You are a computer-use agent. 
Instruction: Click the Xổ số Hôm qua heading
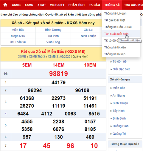click(x=120, y=80)
